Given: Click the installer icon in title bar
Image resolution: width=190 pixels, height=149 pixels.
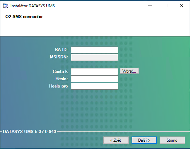Looking at the screenshot, I should click(6, 6).
